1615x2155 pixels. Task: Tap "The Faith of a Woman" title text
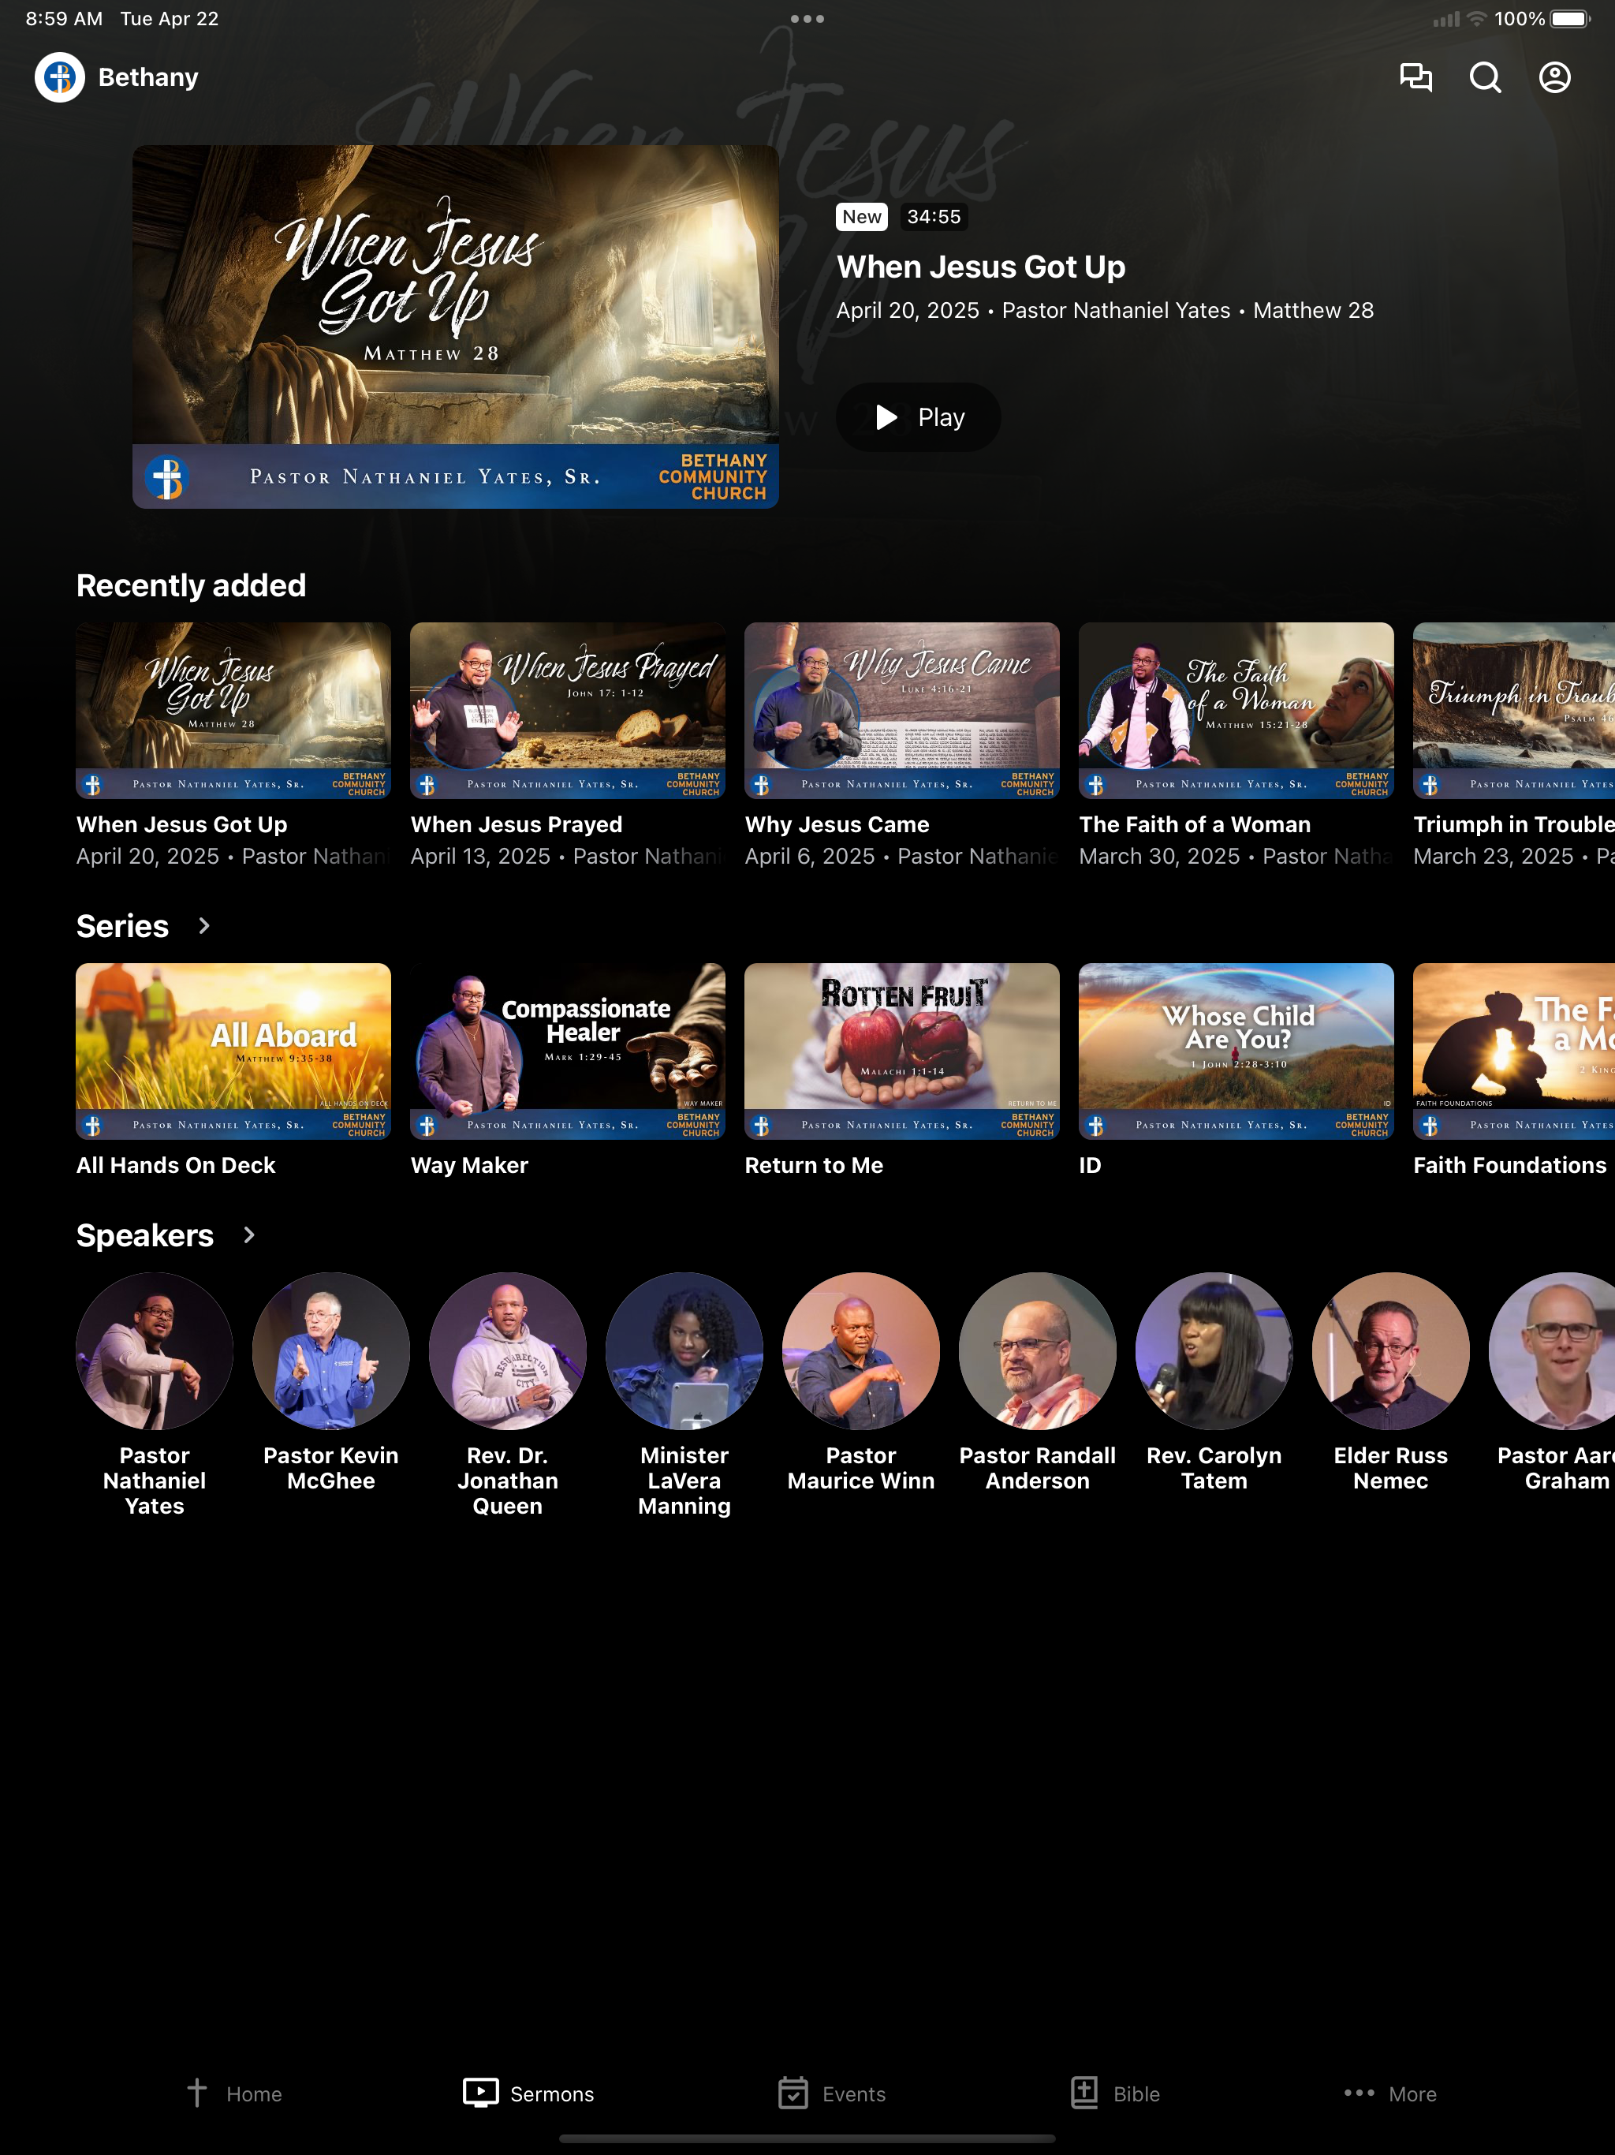click(x=1195, y=824)
